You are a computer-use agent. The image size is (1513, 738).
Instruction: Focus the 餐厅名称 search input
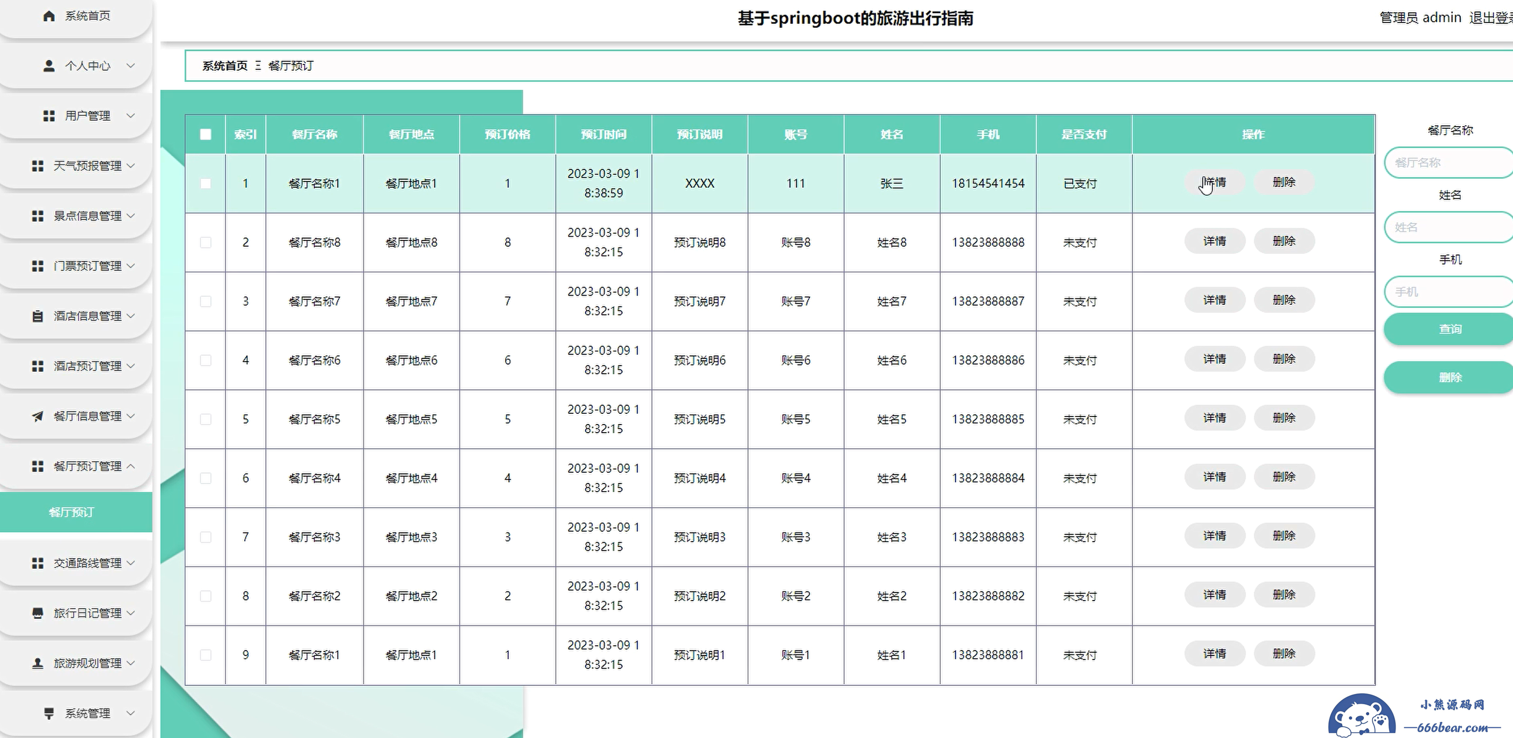[1449, 162]
